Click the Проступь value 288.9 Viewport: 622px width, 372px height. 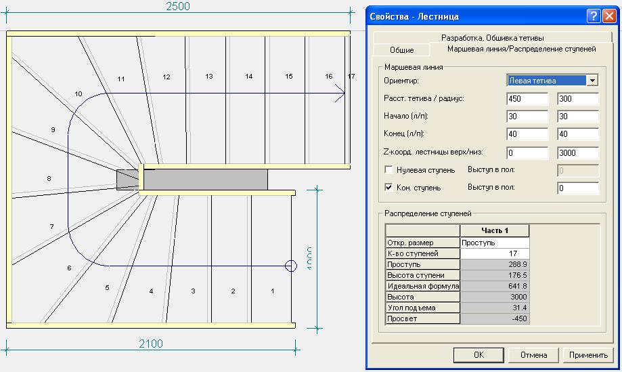click(495, 264)
